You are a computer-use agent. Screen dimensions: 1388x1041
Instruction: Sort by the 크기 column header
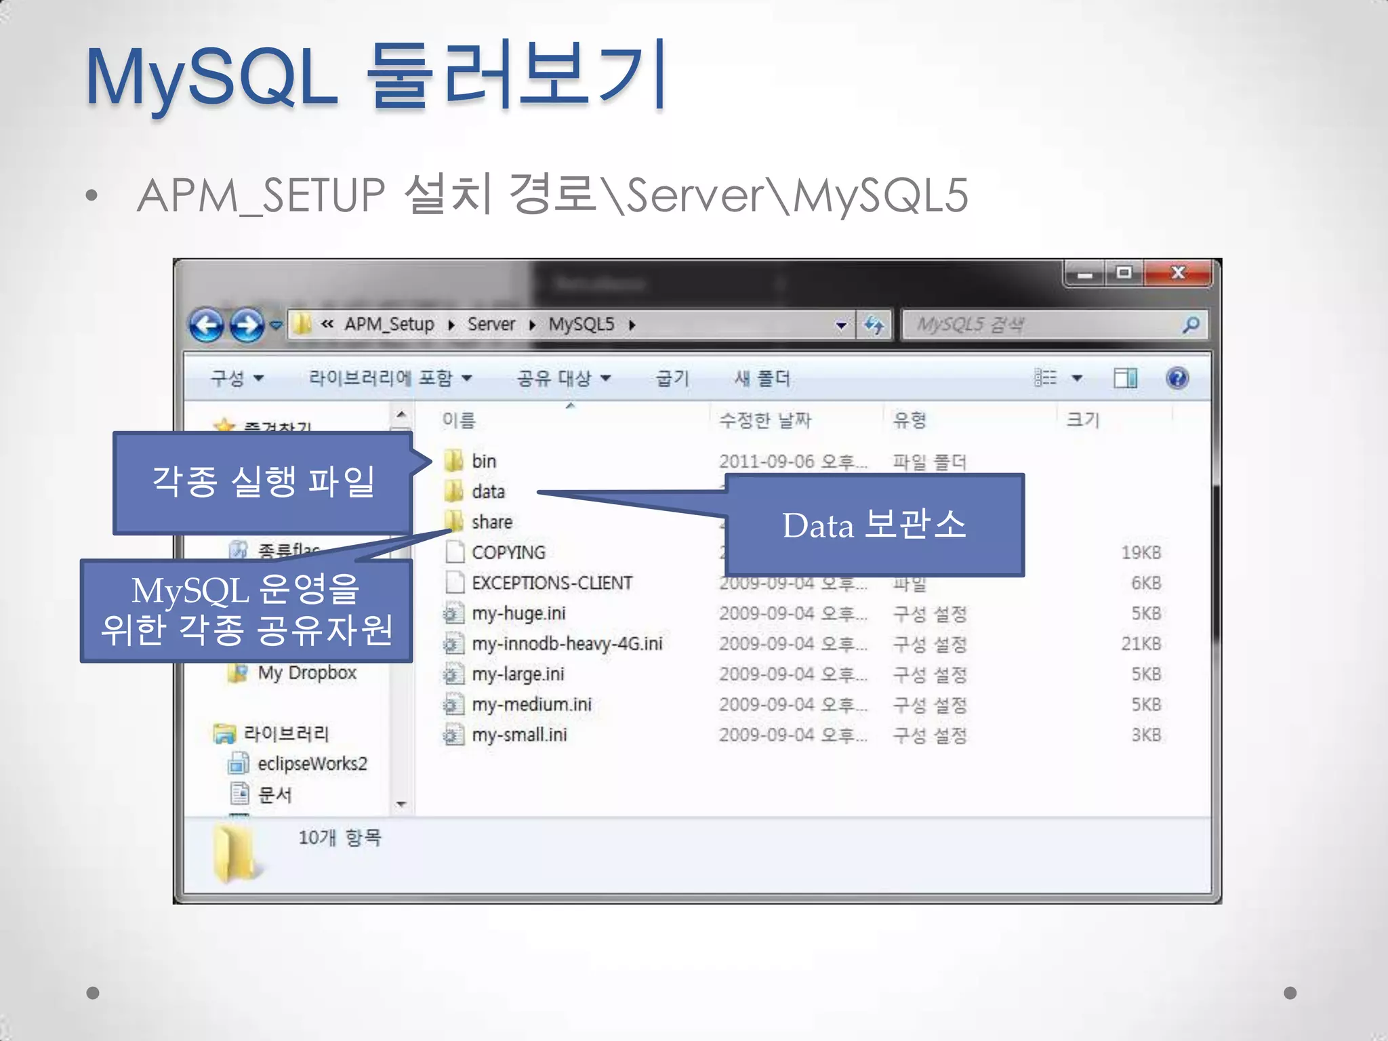tap(1082, 420)
